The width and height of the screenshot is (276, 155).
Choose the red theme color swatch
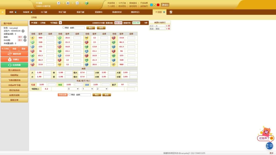158,5
